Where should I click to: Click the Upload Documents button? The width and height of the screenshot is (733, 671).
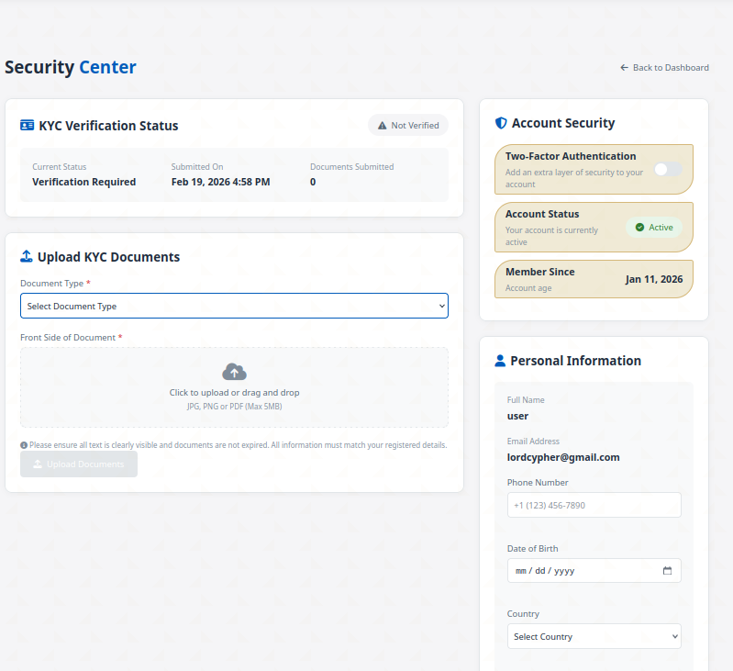pyautogui.click(x=79, y=464)
